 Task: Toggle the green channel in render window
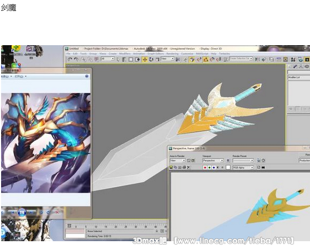[x=210, y=167]
